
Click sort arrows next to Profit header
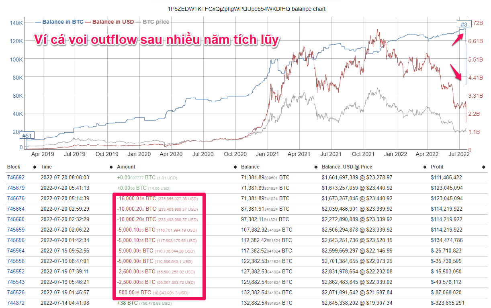(484, 167)
